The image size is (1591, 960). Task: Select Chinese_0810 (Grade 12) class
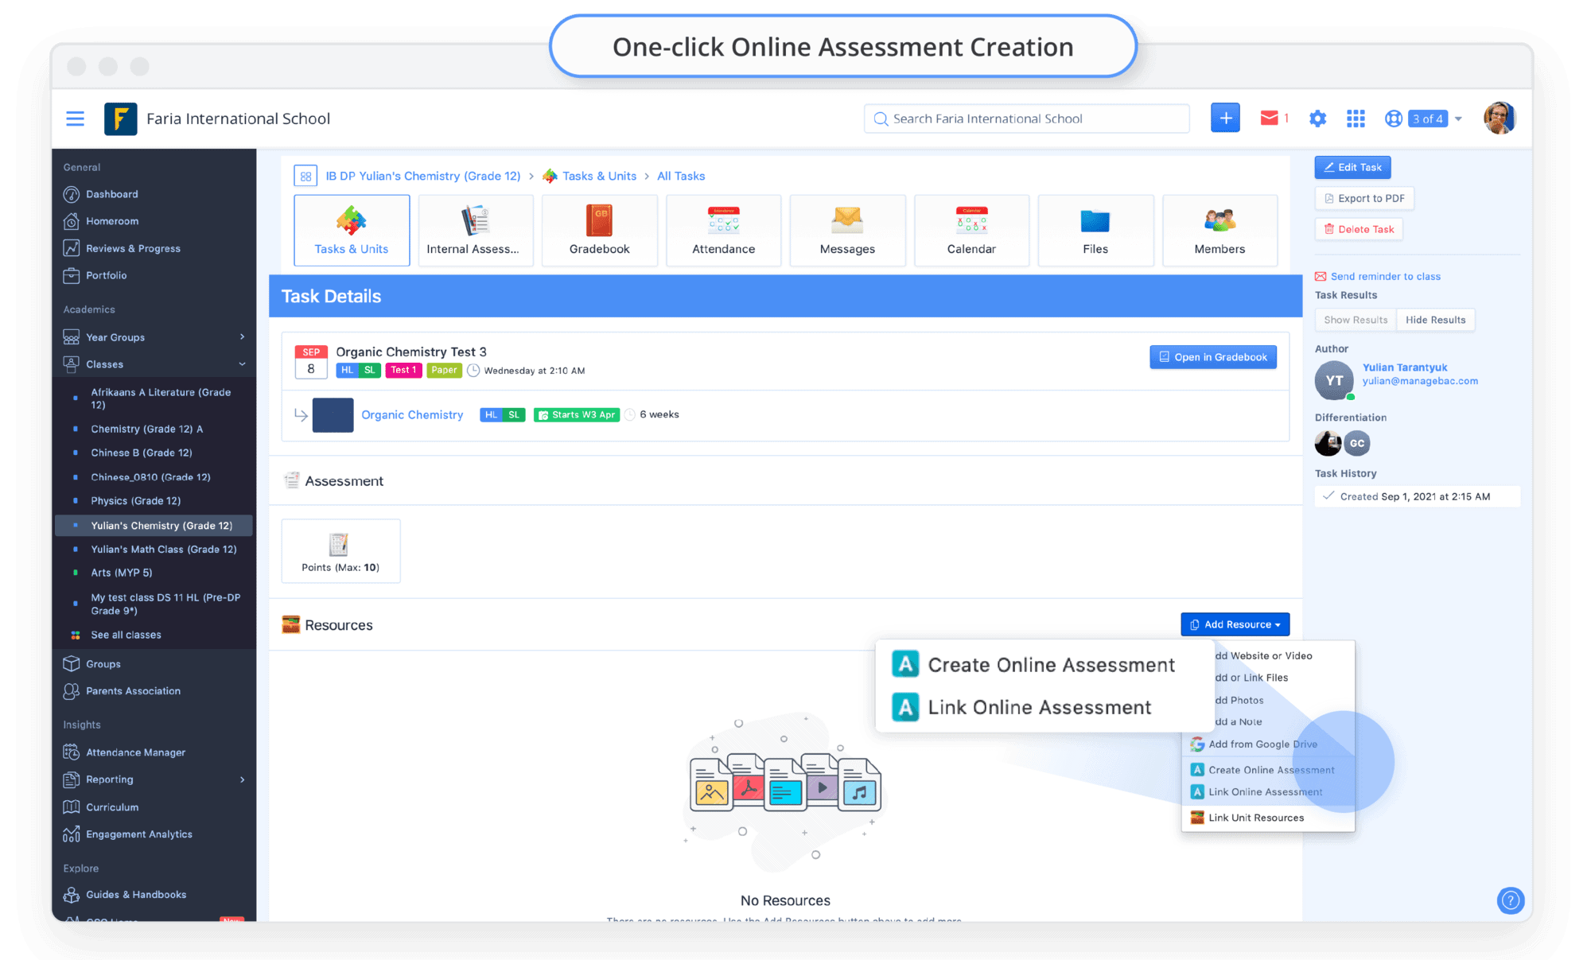(150, 477)
